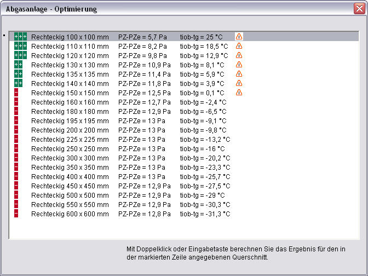Click the red minus icon beside 600 x 600 mm

click(x=16, y=214)
